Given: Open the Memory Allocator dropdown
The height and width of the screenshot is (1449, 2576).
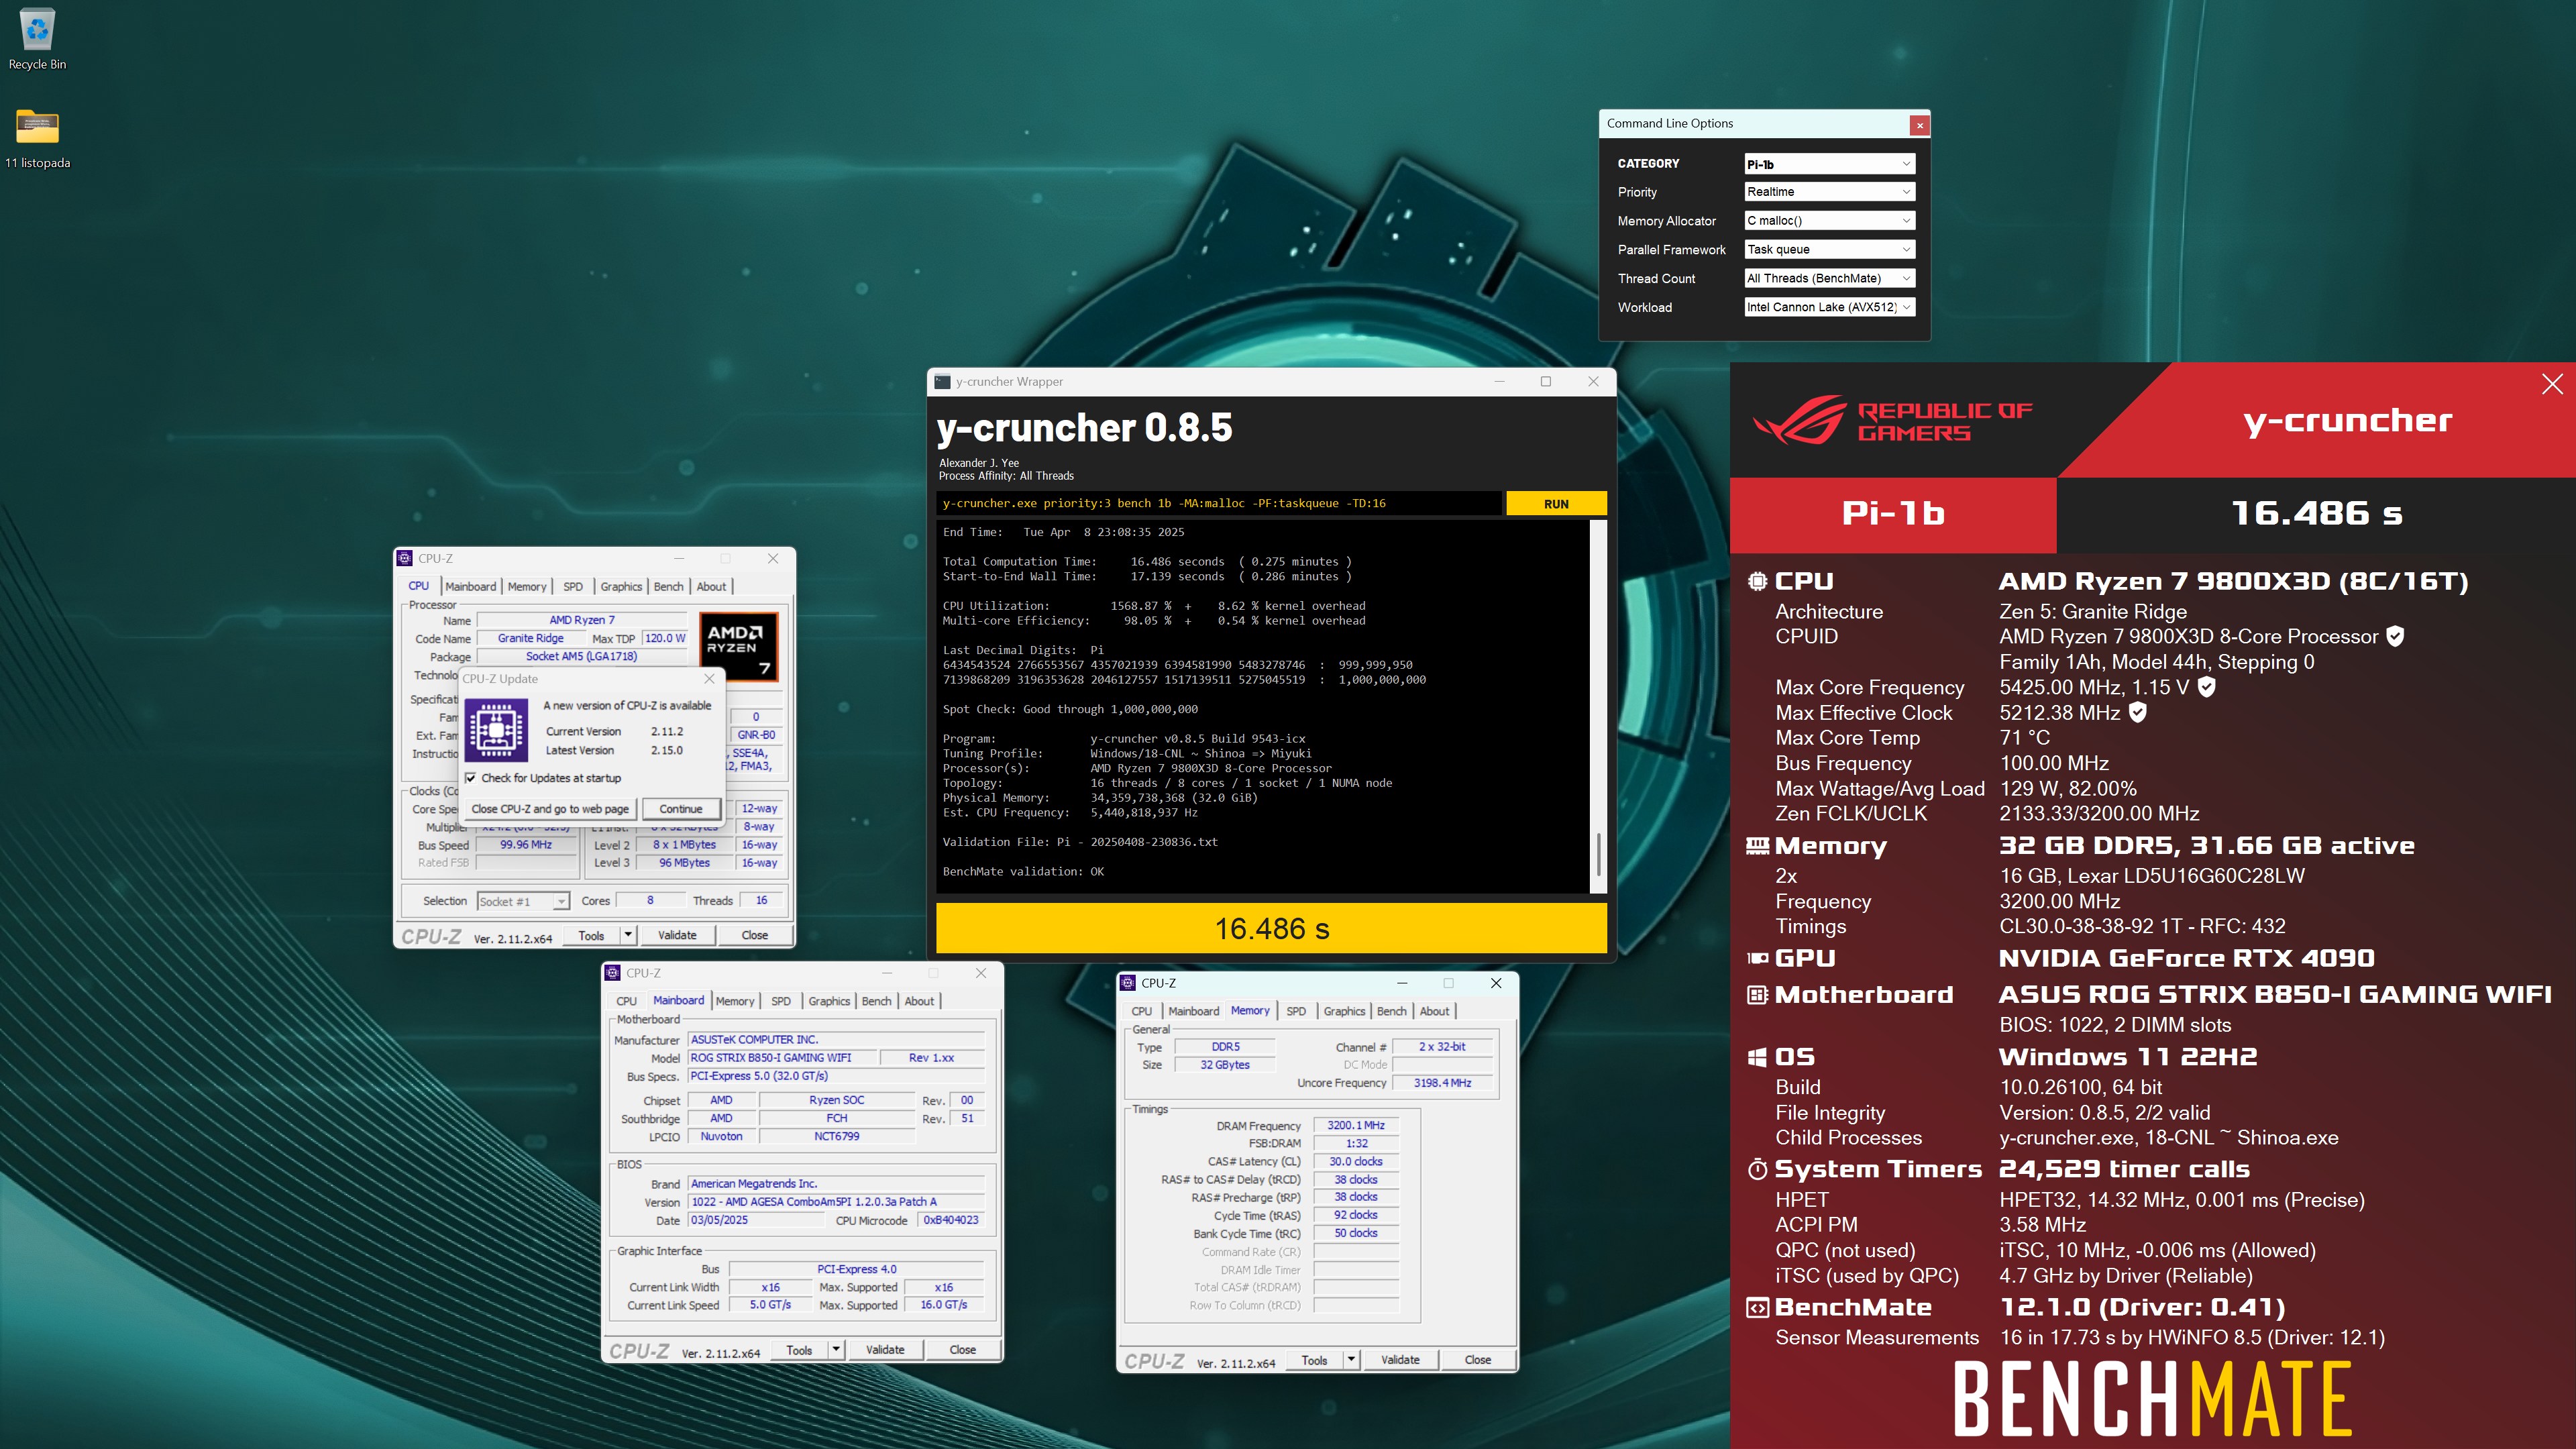Looking at the screenshot, I should (x=1829, y=221).
